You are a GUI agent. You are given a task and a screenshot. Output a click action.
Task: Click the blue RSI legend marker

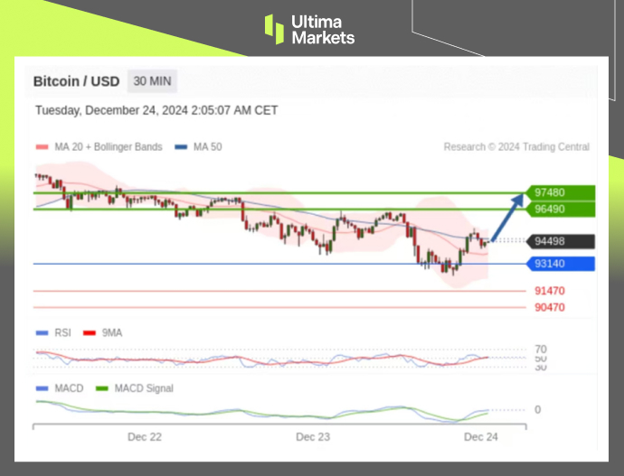click(41, 333)
